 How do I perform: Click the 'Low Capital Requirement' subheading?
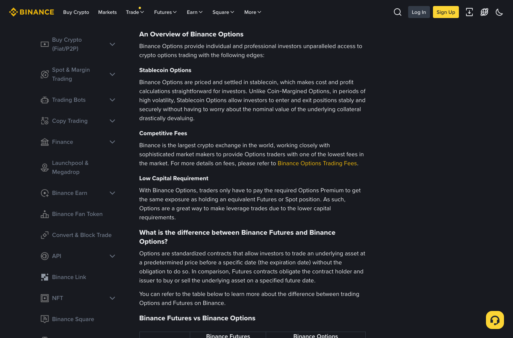[174, 178]
